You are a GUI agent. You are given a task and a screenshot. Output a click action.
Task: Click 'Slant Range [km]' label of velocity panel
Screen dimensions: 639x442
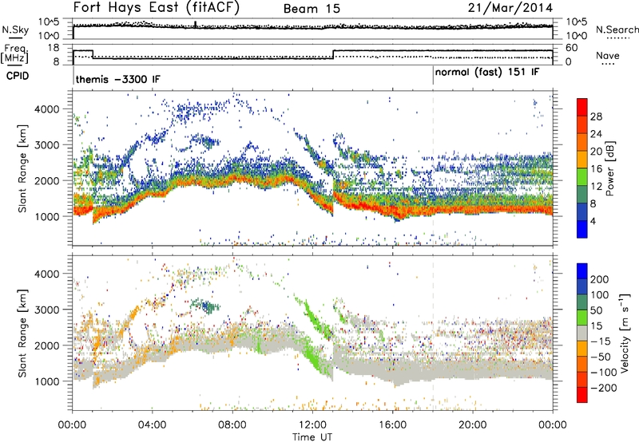(x=22, y=333)
